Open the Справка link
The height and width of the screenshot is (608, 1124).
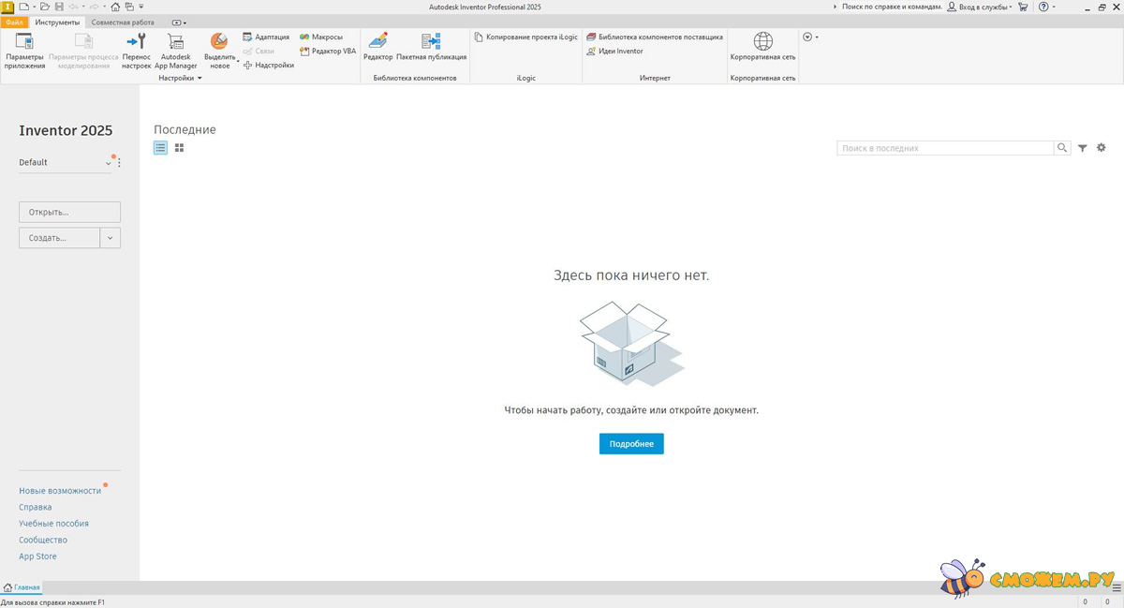point(36,507)
